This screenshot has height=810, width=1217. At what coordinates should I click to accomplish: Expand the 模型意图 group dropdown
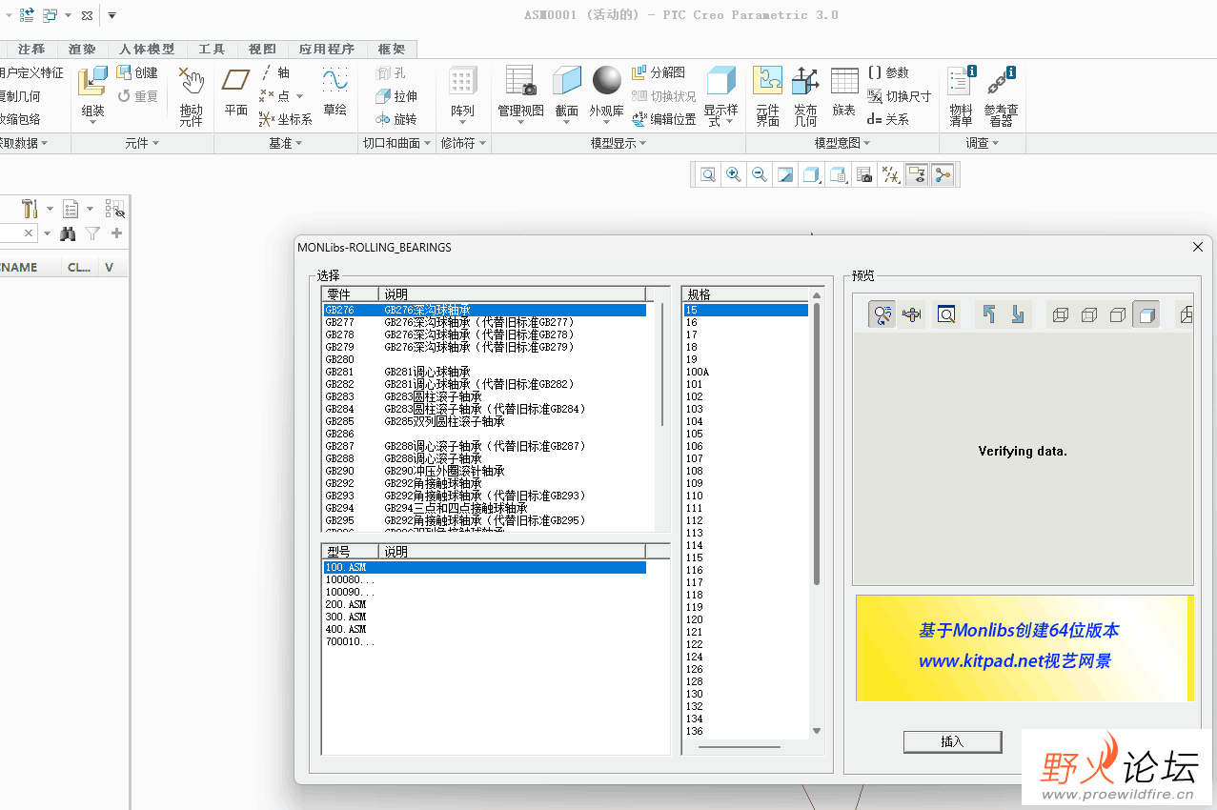(842, 143)
